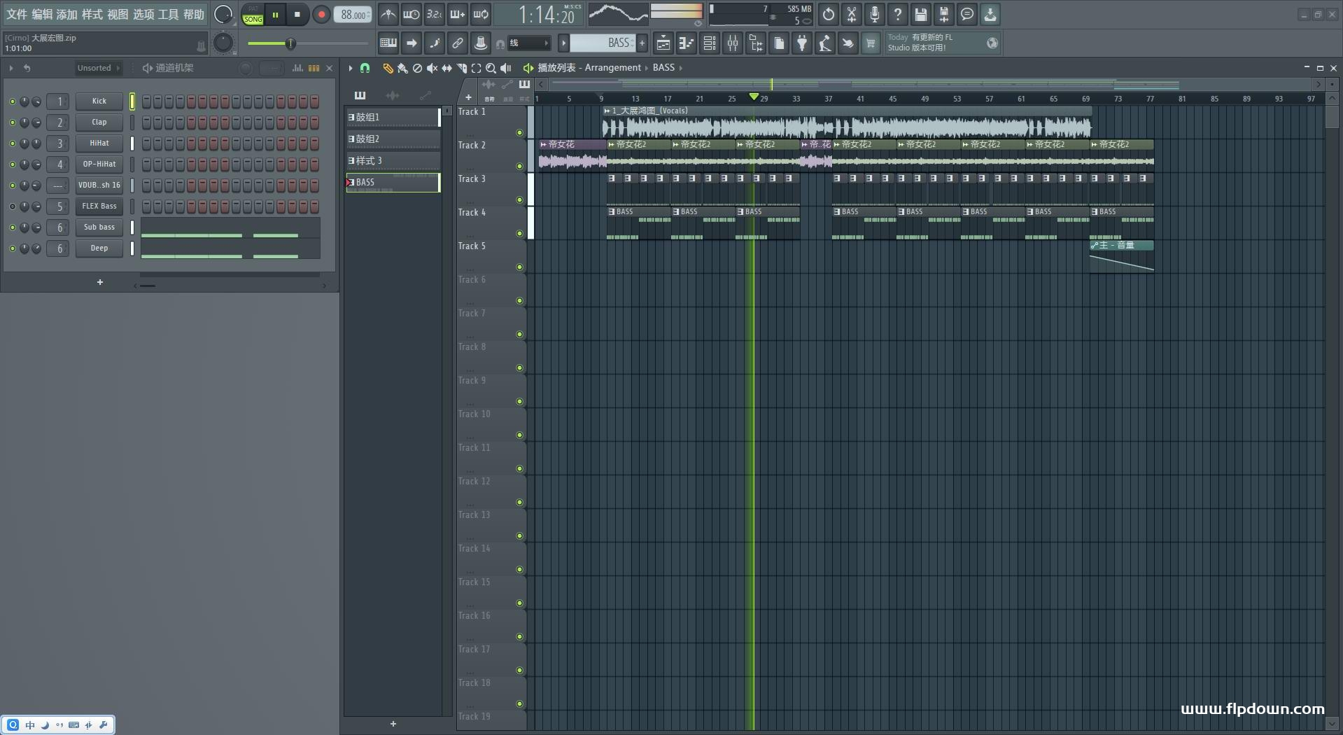Click the save project floppy disk icon
Viewport: 1343px width, 735px height.
pos(920,14)
